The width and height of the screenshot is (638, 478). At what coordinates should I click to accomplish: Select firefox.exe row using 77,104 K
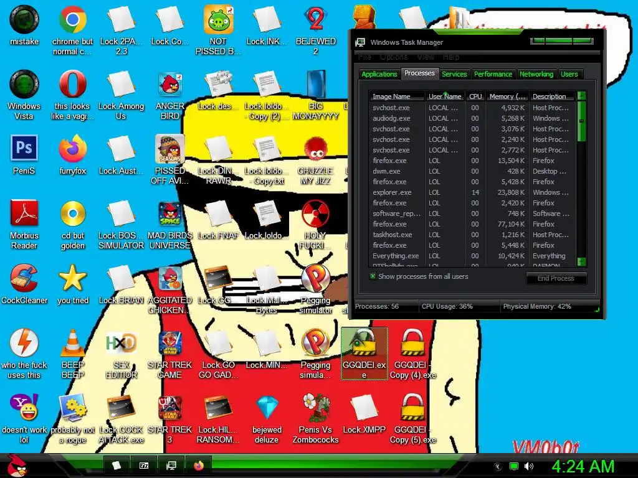[x=472, y=224]
